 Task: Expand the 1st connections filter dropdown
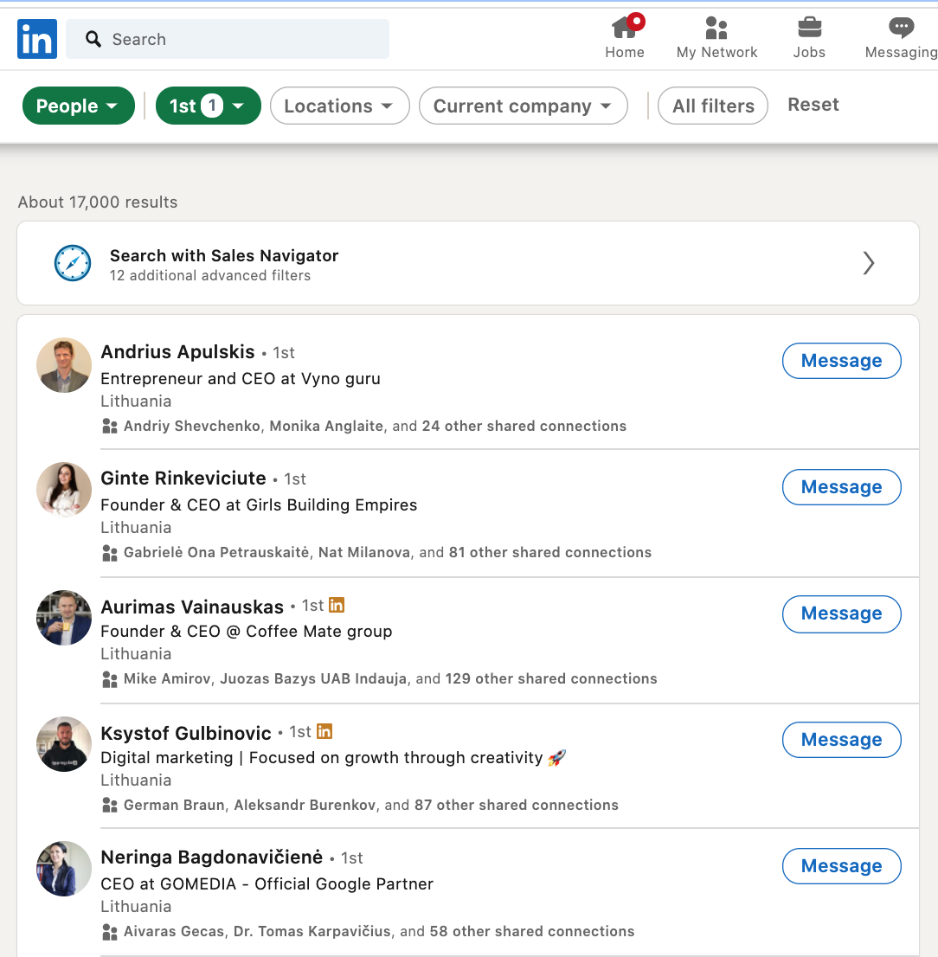coord(208,106)
